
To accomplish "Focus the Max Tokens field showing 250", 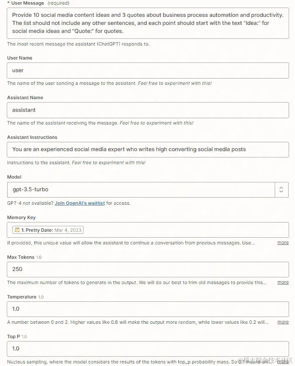I will (148, 269).
